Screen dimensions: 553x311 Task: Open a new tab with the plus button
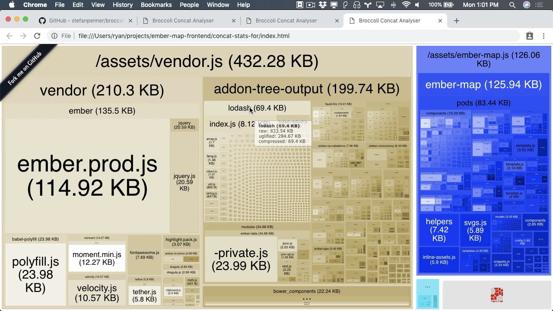coord(457,20)
